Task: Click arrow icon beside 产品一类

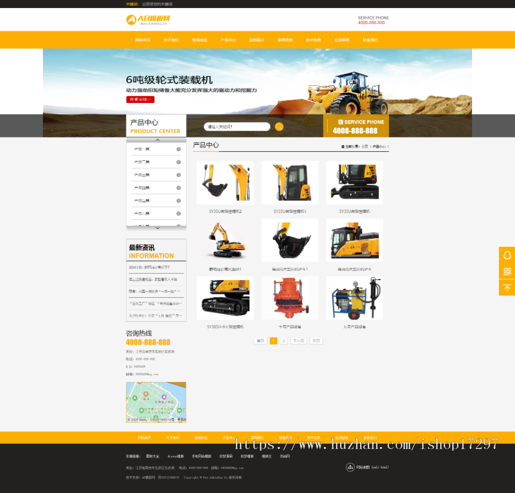Action: (179, 149)
